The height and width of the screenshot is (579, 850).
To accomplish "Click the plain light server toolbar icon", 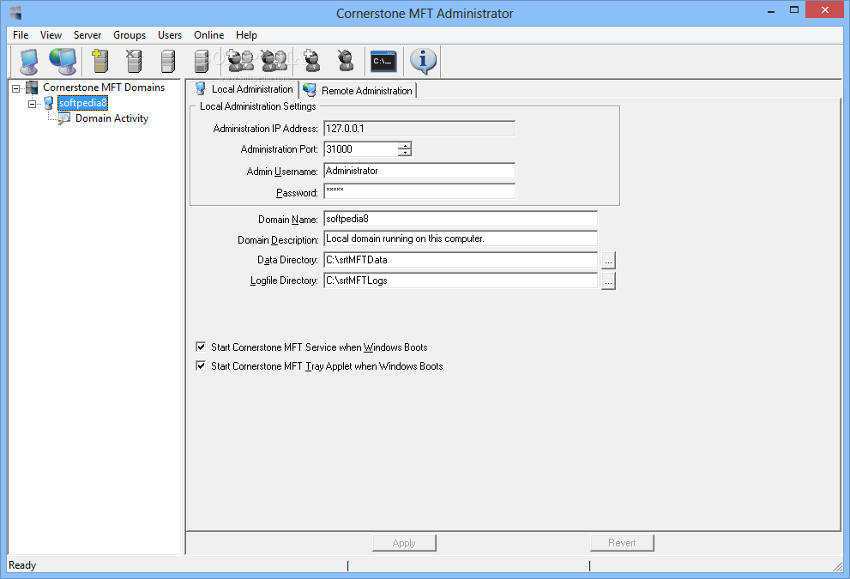I will point(168,61).
